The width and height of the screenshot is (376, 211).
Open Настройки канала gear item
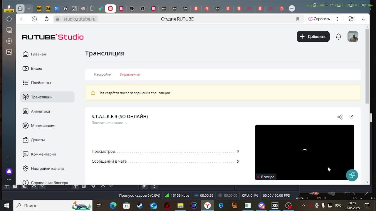tap(47, 169)
